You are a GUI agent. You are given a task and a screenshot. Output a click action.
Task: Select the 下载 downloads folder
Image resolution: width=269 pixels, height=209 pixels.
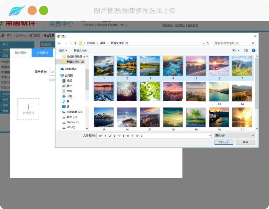pyautogui.click(x=69, y=96)
